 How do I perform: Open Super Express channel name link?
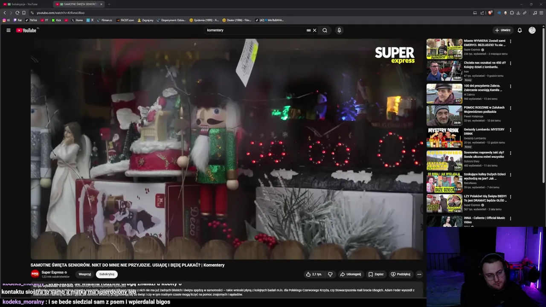[52, 272]
